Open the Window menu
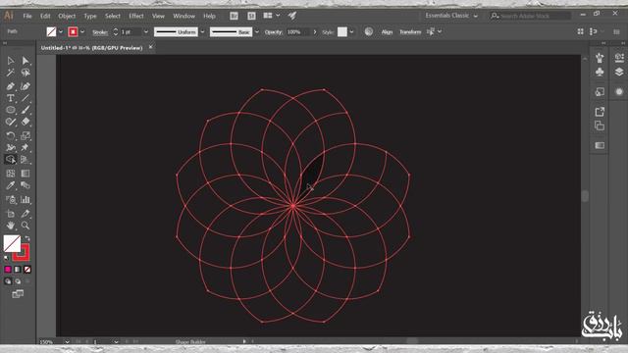This screenshot has height=353, width=628. point(183,16)
